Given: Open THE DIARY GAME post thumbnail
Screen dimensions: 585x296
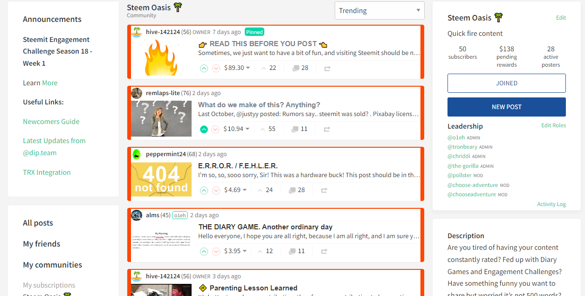Looking at the screenshot, I should click(x=161, y=241).
